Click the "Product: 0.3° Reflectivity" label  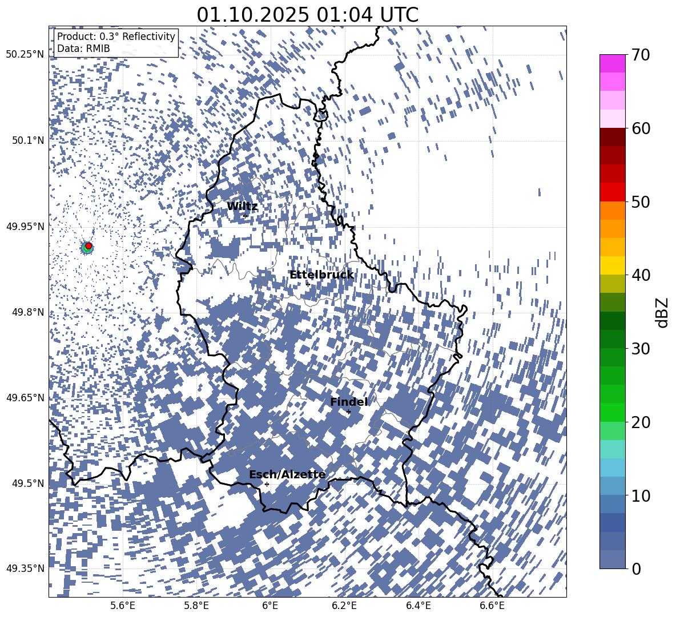116,36
